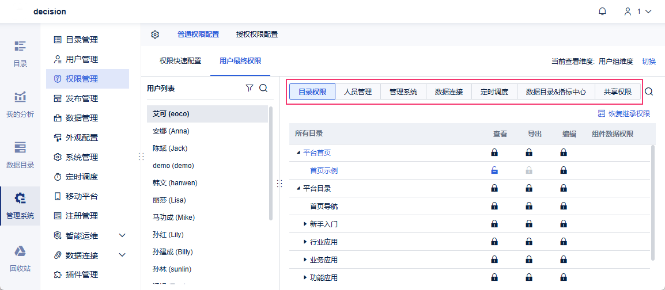Screen dimensions: 665x290
Task: Click the 切换 dimension link
Action: point(649,61)
